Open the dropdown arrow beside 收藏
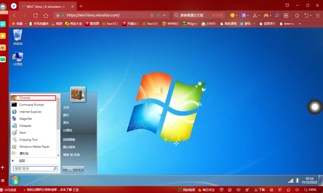This screenshot has width=323, height=193. tap(26, 24)
